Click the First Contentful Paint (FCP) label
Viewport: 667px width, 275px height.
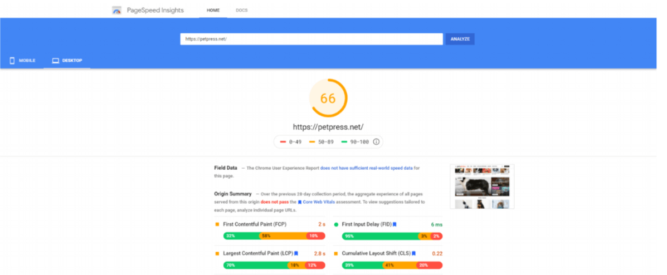[255, 224]
